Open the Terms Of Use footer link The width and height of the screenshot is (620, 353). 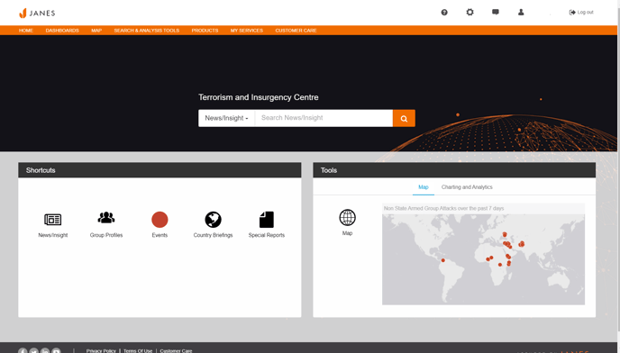138,350
